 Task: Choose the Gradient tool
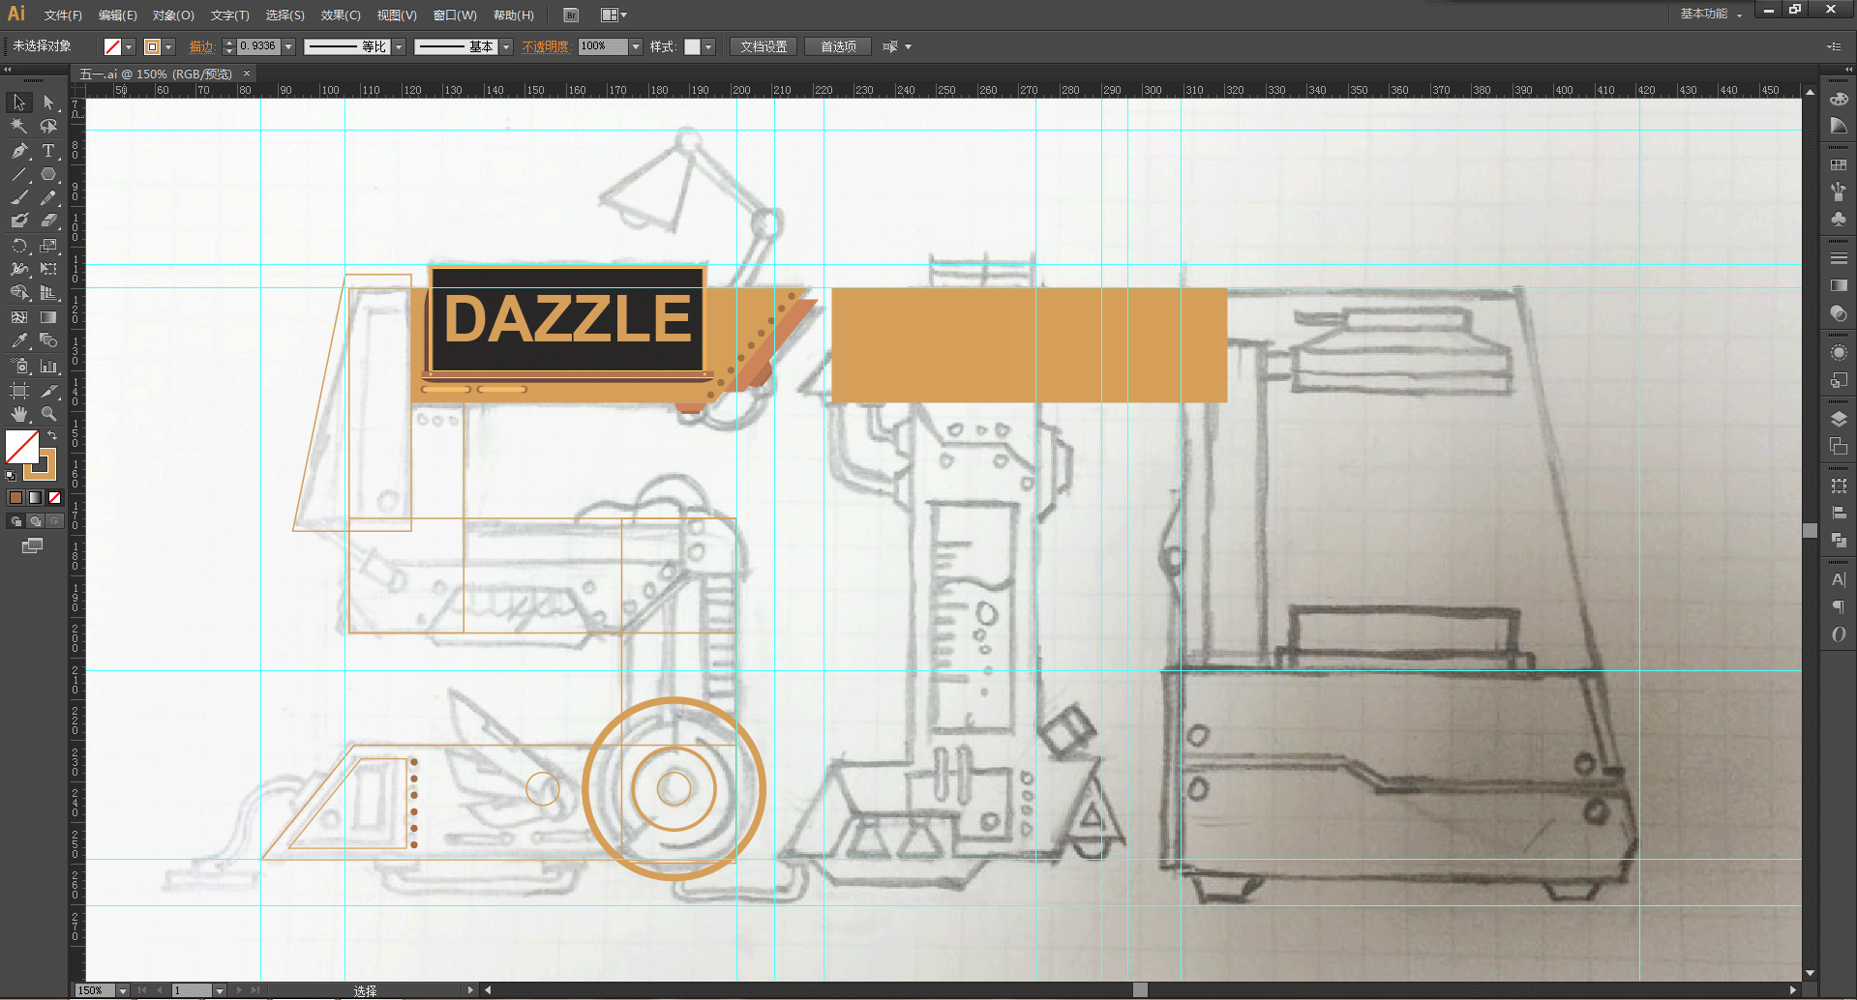point(48,317)
